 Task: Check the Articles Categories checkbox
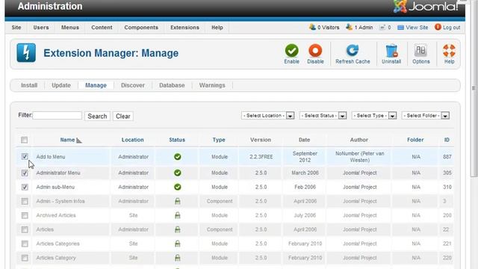25,244
